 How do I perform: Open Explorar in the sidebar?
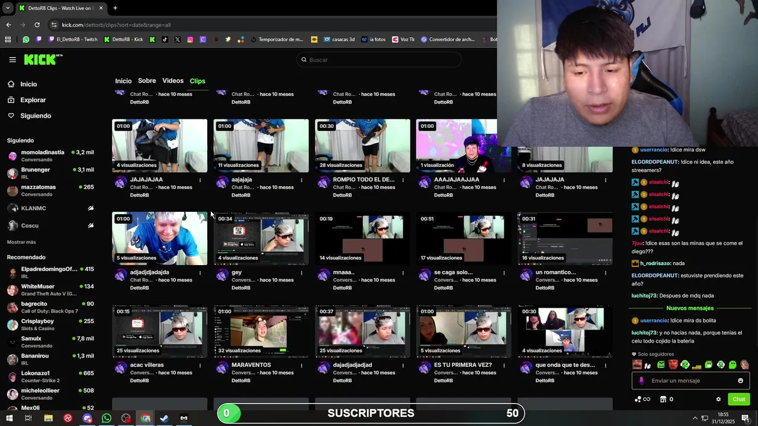[x=33, y=100]
